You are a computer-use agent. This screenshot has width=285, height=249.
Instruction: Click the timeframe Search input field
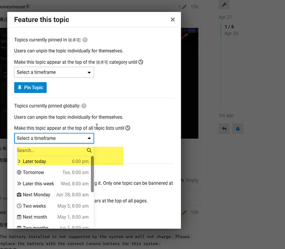point(51,150)
